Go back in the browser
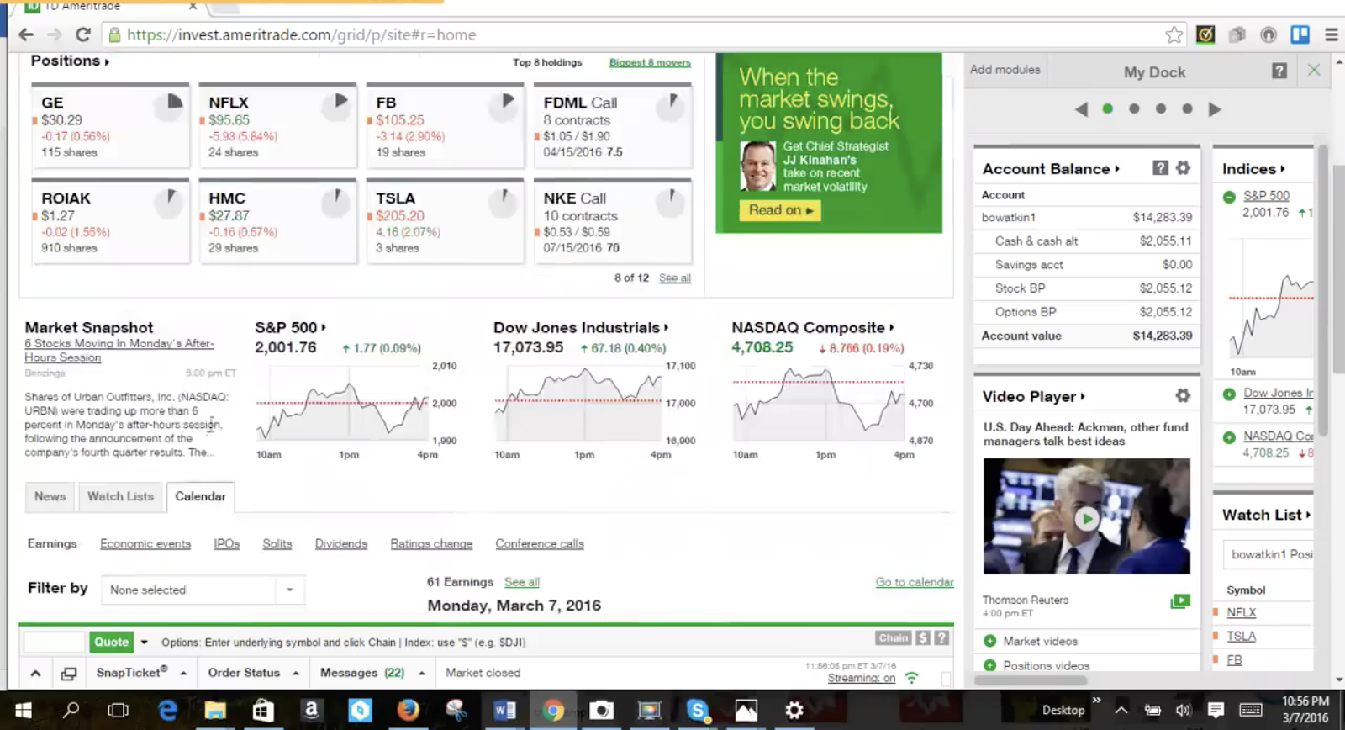The width and height of the screenshot is (1345, 730). (26, 34)
